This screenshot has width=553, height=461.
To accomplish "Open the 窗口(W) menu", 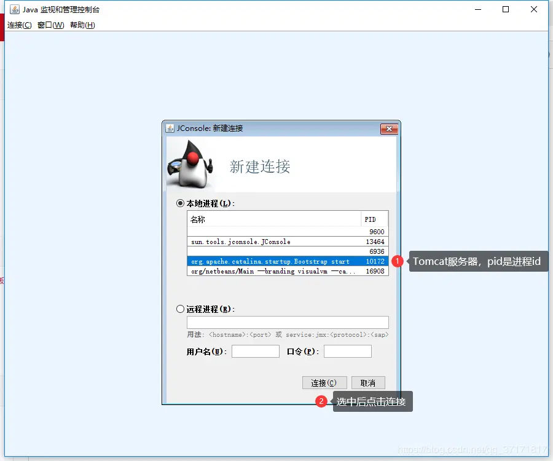I will pos(51,25).
